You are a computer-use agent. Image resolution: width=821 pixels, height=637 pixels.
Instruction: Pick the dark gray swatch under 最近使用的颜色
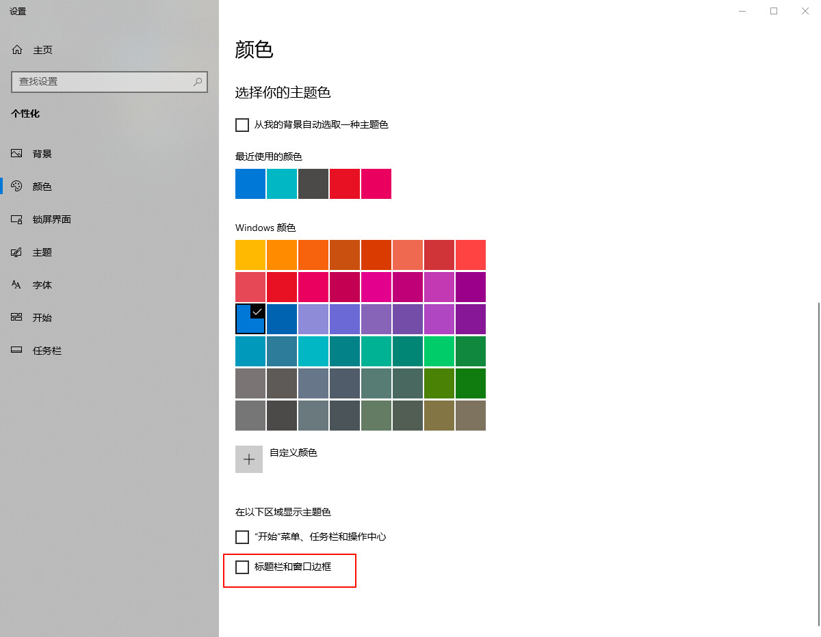click(313, 184)
